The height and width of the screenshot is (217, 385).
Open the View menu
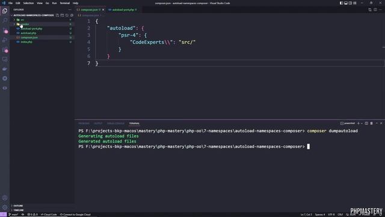click(40, 3)
